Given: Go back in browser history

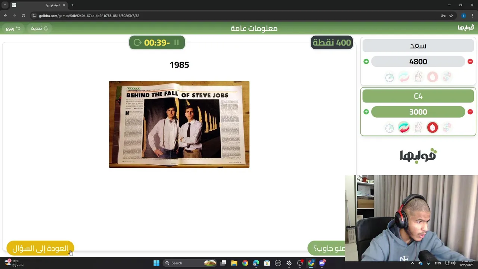Looking at the screenshot, I should click(5, 16).
